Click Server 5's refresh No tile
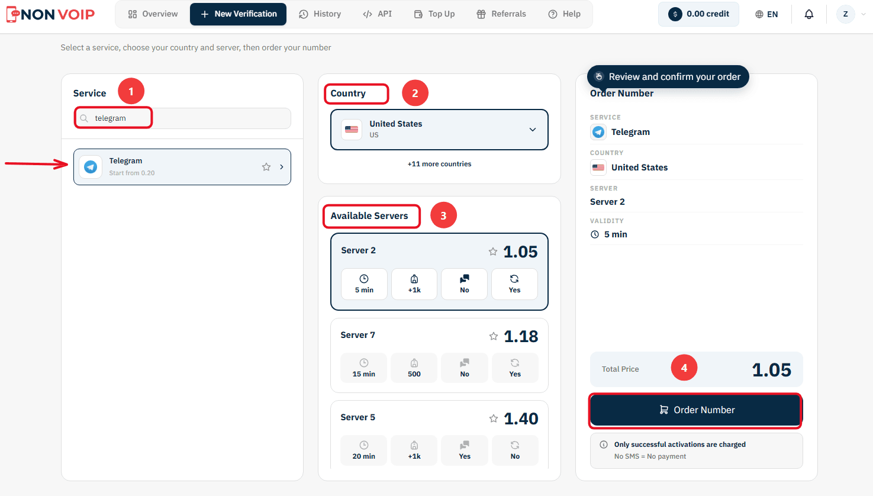Viewport: 873px width, 496px height. pyautogui.click(x=515, y=450)
